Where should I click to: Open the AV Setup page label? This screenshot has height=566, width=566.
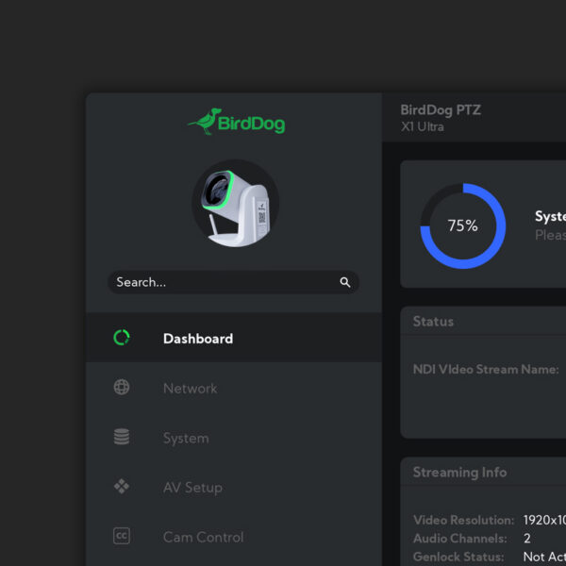(x=192, y=488)
